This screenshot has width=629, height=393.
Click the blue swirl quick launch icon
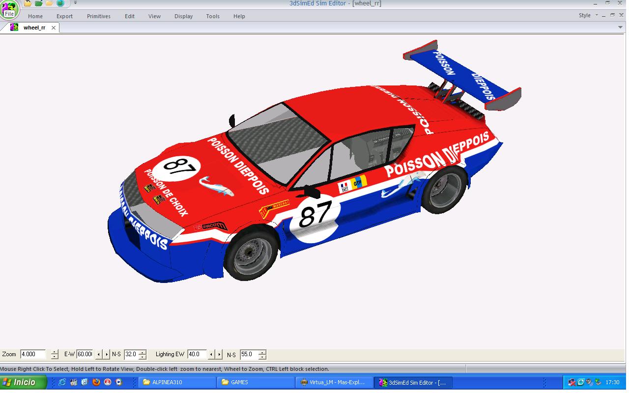[x=85, y=382]
